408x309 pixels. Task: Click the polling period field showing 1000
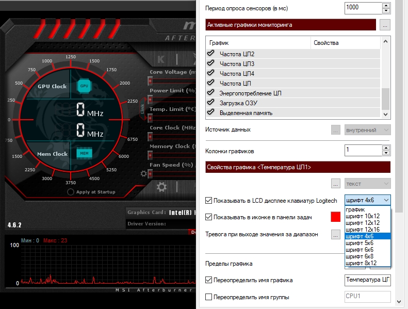point(363,8)
